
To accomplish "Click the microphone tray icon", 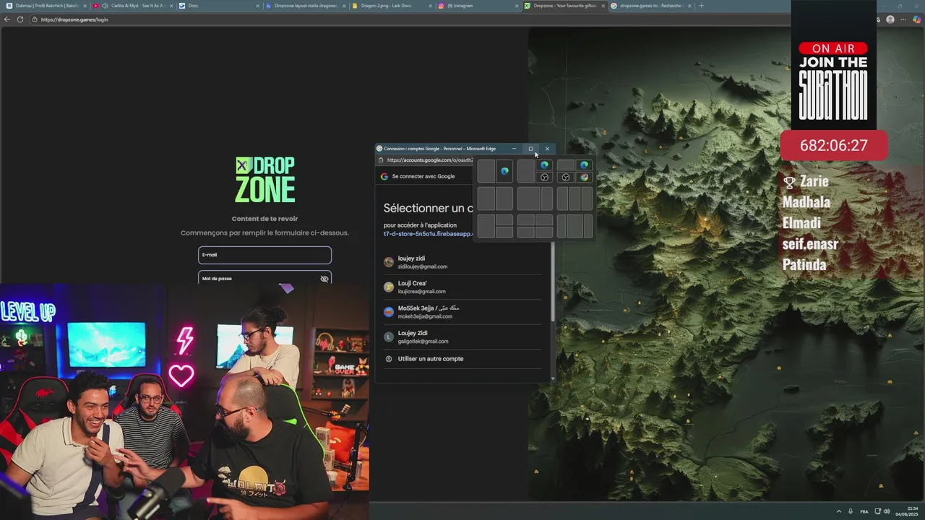I will coord(851,511).
